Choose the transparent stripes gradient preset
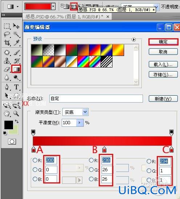This screenshot has height=199, width=180. (107, 61)
